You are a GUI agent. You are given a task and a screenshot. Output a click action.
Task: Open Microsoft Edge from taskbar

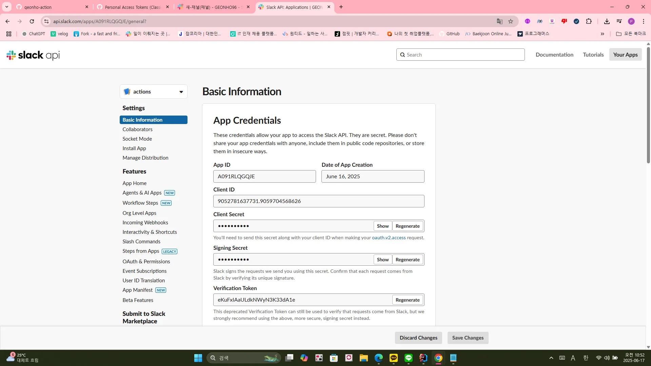[379, 358]
